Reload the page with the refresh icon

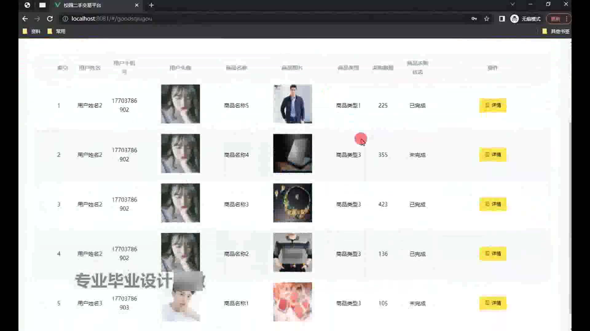point(50,19)
